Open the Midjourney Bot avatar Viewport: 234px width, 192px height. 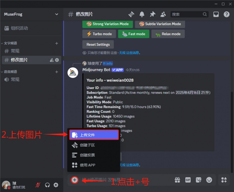tap(73, 73)
